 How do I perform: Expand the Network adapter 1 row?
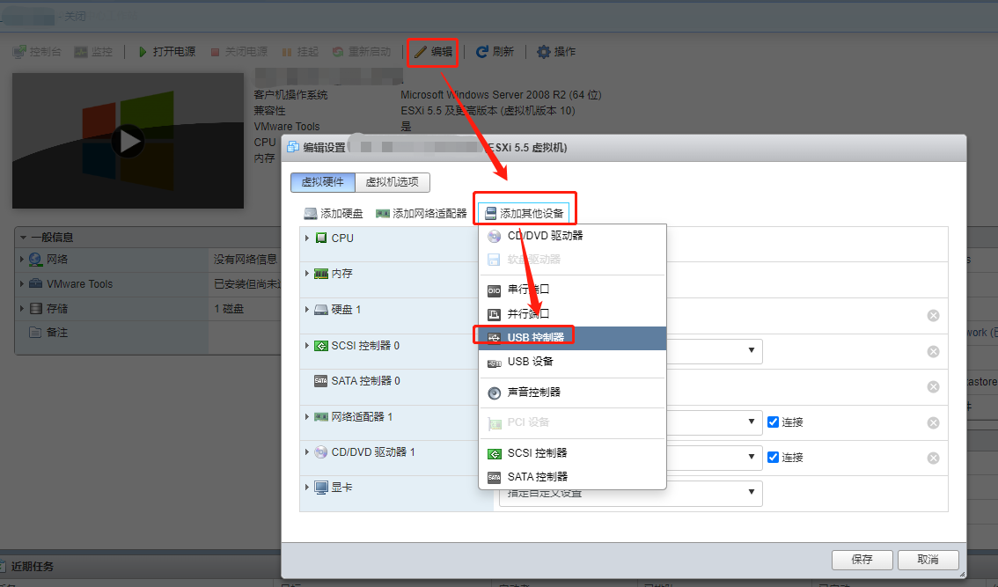pos(307,417)
